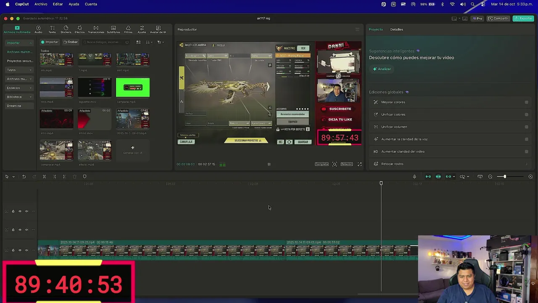Open the Editar menu
538x303 pixels.
tap(58, 4)
